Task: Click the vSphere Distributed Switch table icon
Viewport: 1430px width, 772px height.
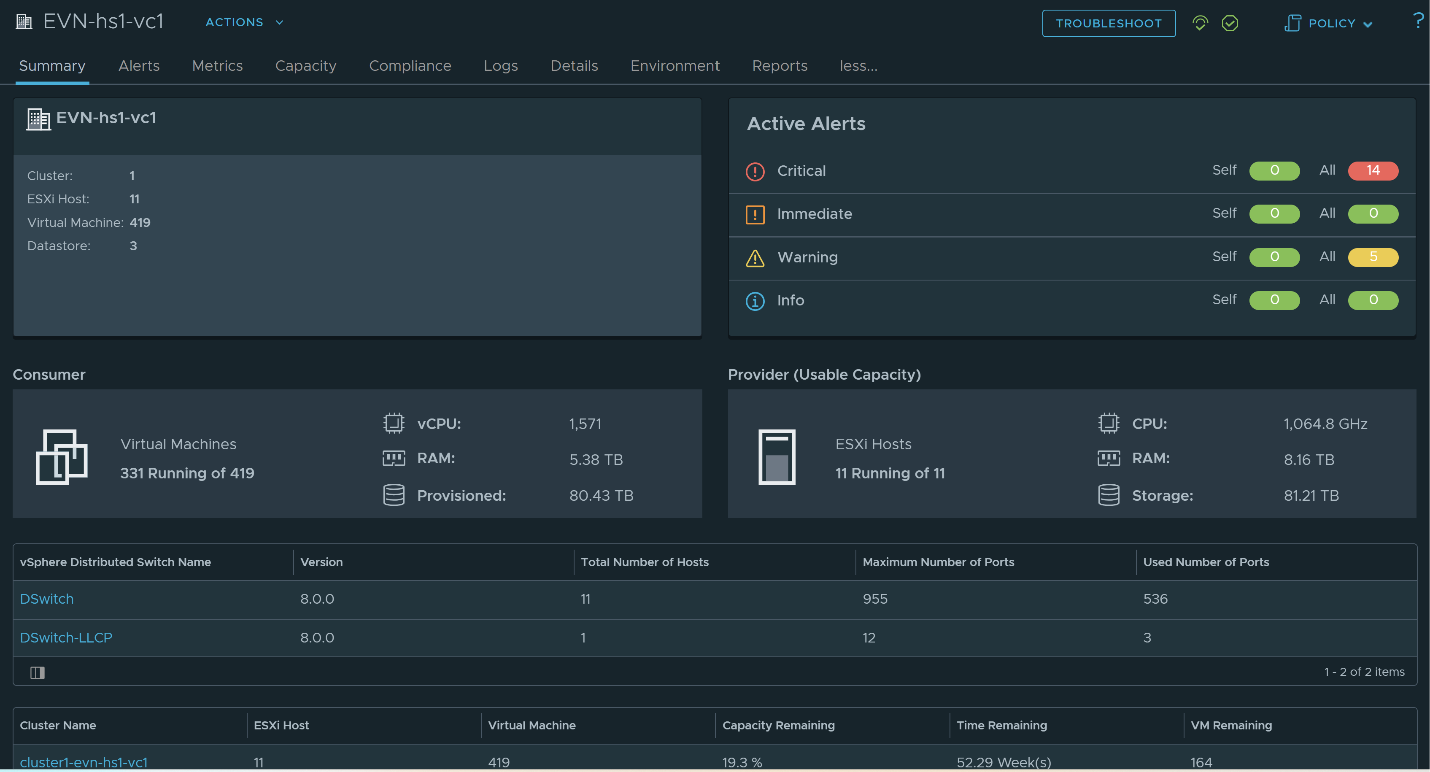Action: pos(36,671)
